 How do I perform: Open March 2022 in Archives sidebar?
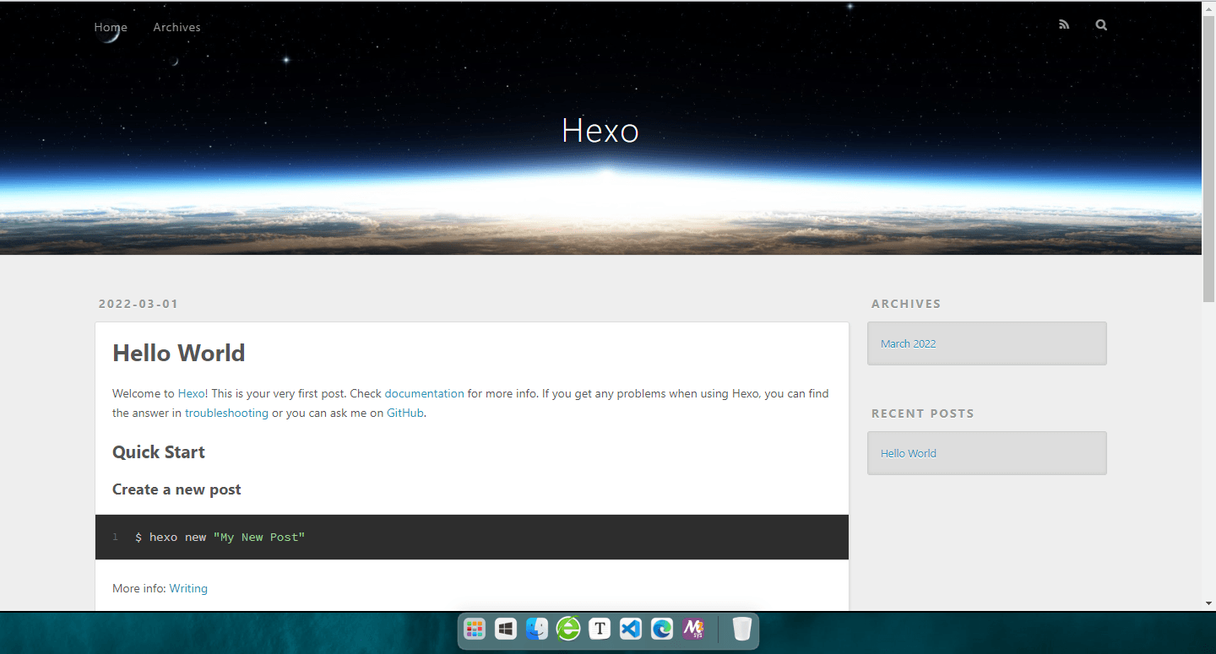pyautogui.click(x=908, y=343)
